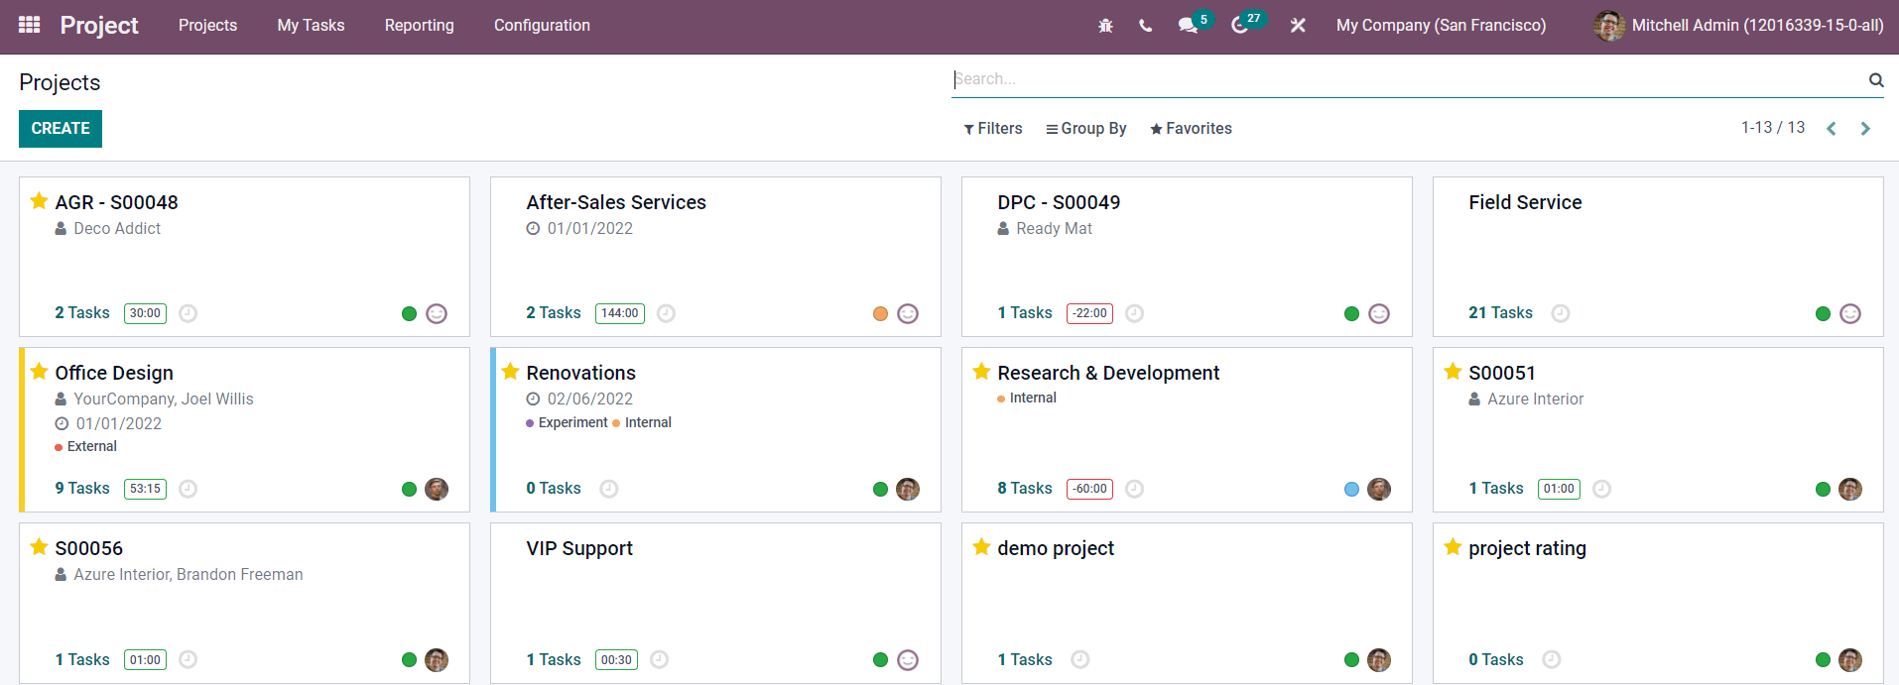Screen dimensions: 1899x685
Task: Expand the Filters dropdown
Action: point(992,129)
